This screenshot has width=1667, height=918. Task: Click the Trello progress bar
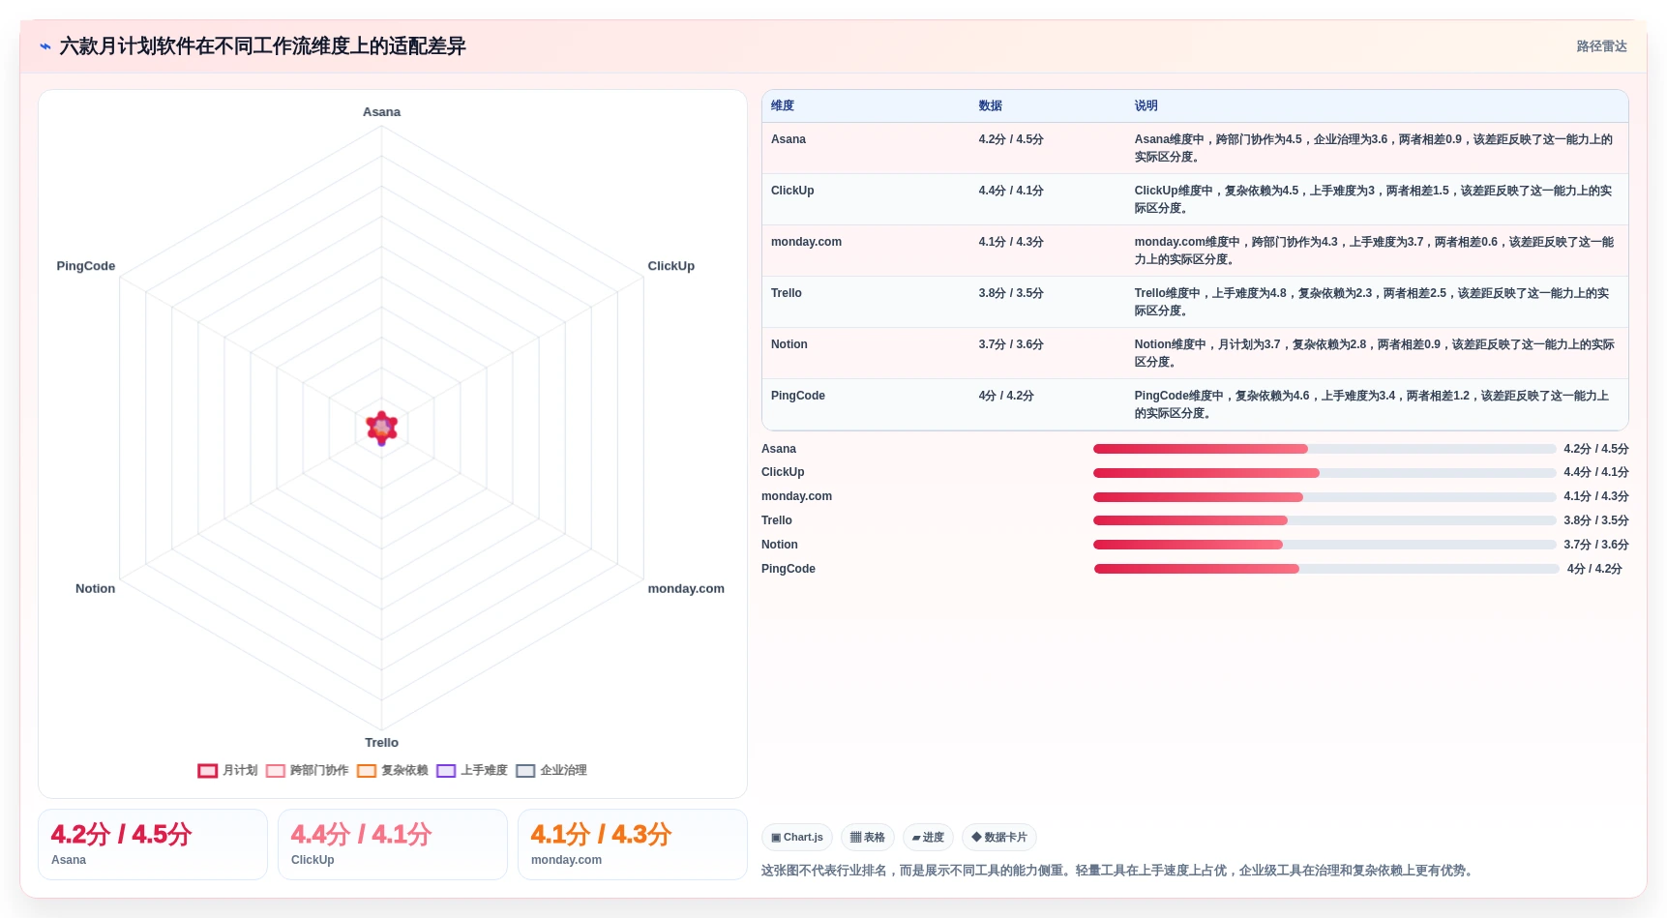pyautogui.click(x=1325, y=520)
